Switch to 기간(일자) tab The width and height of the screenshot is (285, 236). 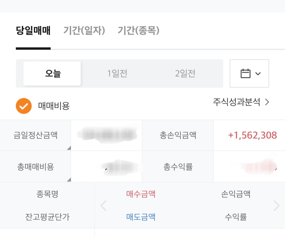coord(84,30)
